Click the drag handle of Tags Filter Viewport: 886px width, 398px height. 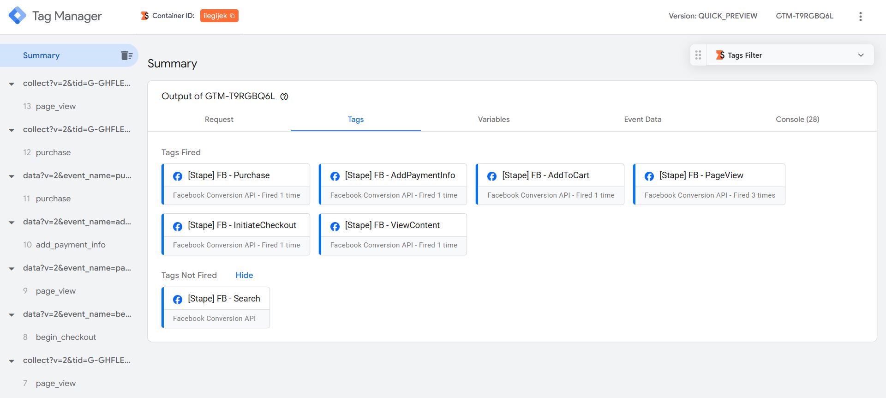pos(698,55)
